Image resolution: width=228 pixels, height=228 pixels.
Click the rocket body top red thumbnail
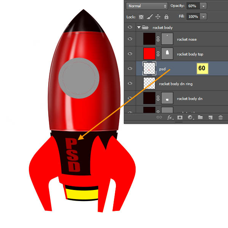pos(149,54)
